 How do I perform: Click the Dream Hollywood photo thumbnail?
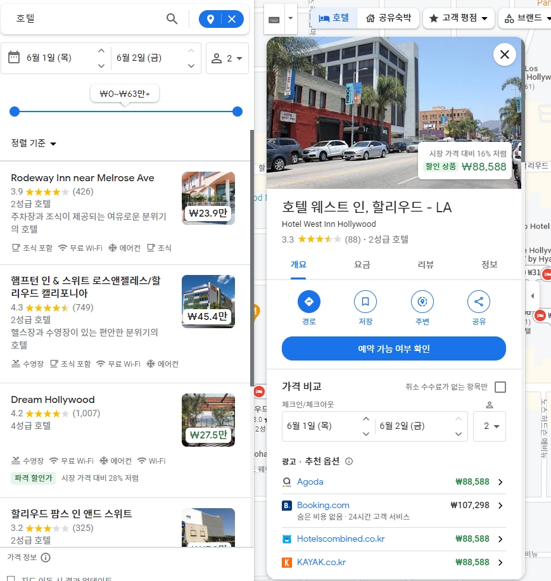pos(208,419)
